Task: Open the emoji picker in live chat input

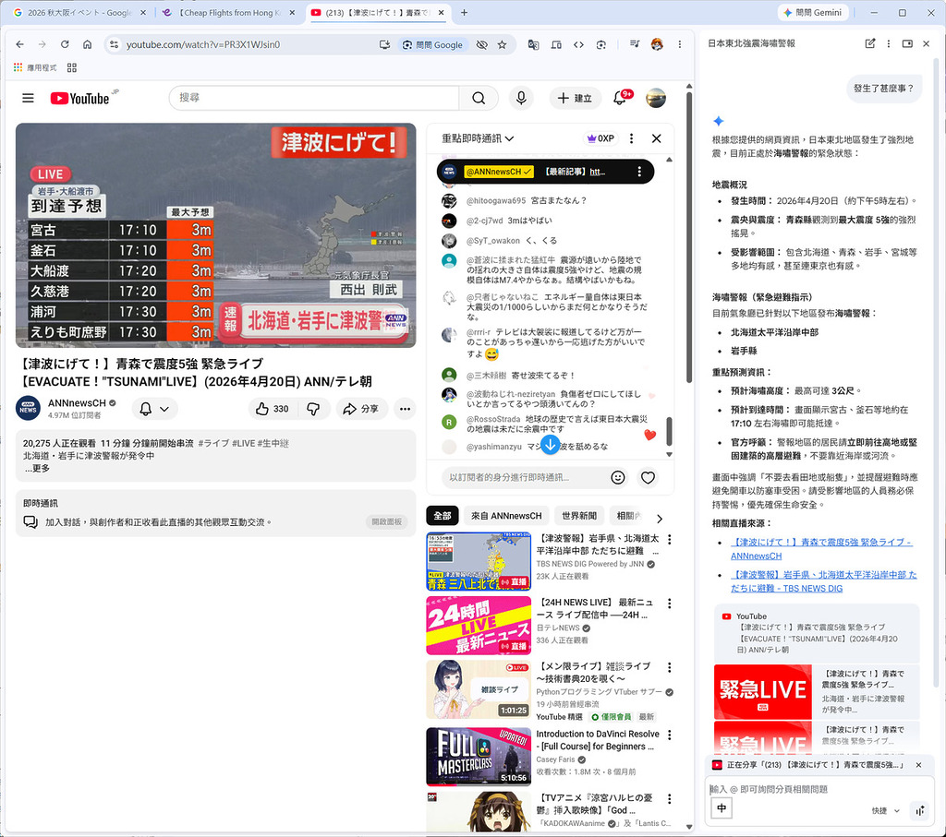Action: (618, 477)
